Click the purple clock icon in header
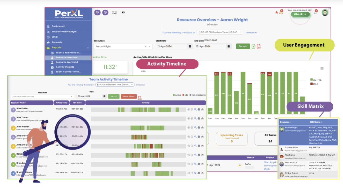 (x=105, y=12)
